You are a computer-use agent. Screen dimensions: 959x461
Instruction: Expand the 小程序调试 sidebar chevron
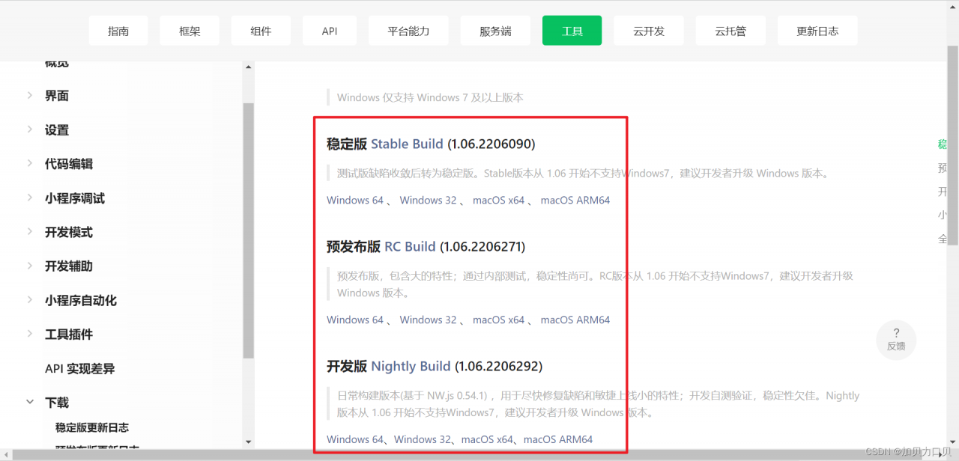click(x=30, y=198)
